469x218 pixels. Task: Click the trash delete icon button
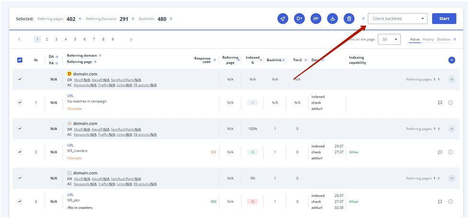tap(349, 19)
